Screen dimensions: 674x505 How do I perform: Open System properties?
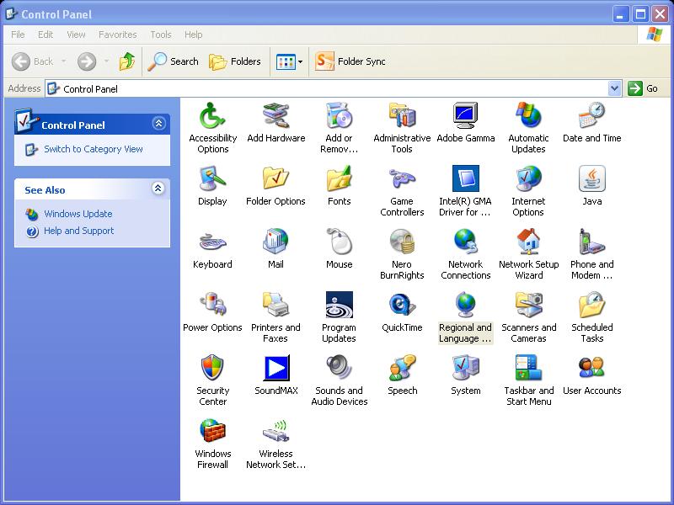pyautogui.click(x=466, y=375)
